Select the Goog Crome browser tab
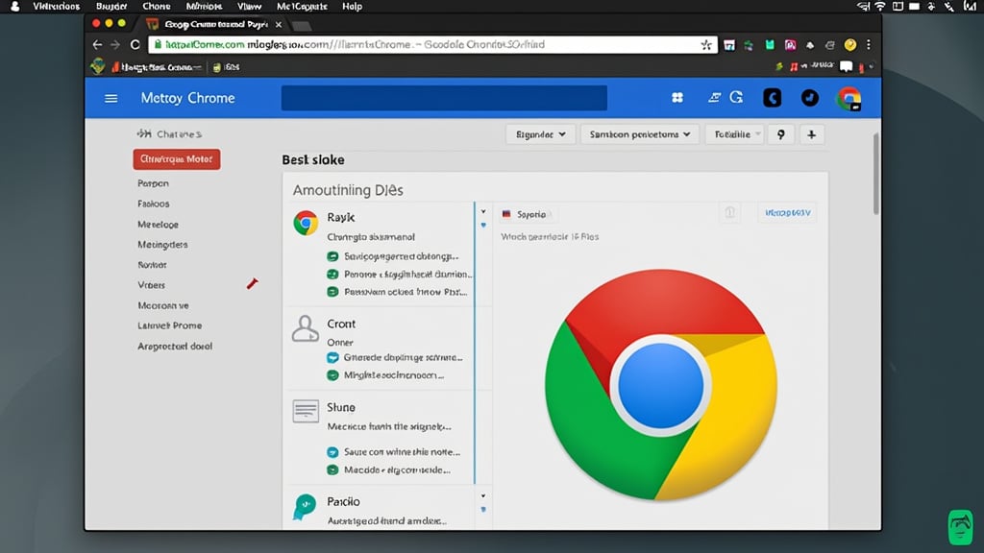The height and width of the screenshot is (553, 984). point(215,24)
